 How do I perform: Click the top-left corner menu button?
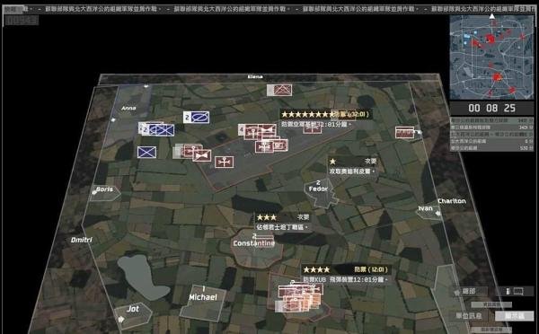[x=13, y=10]
